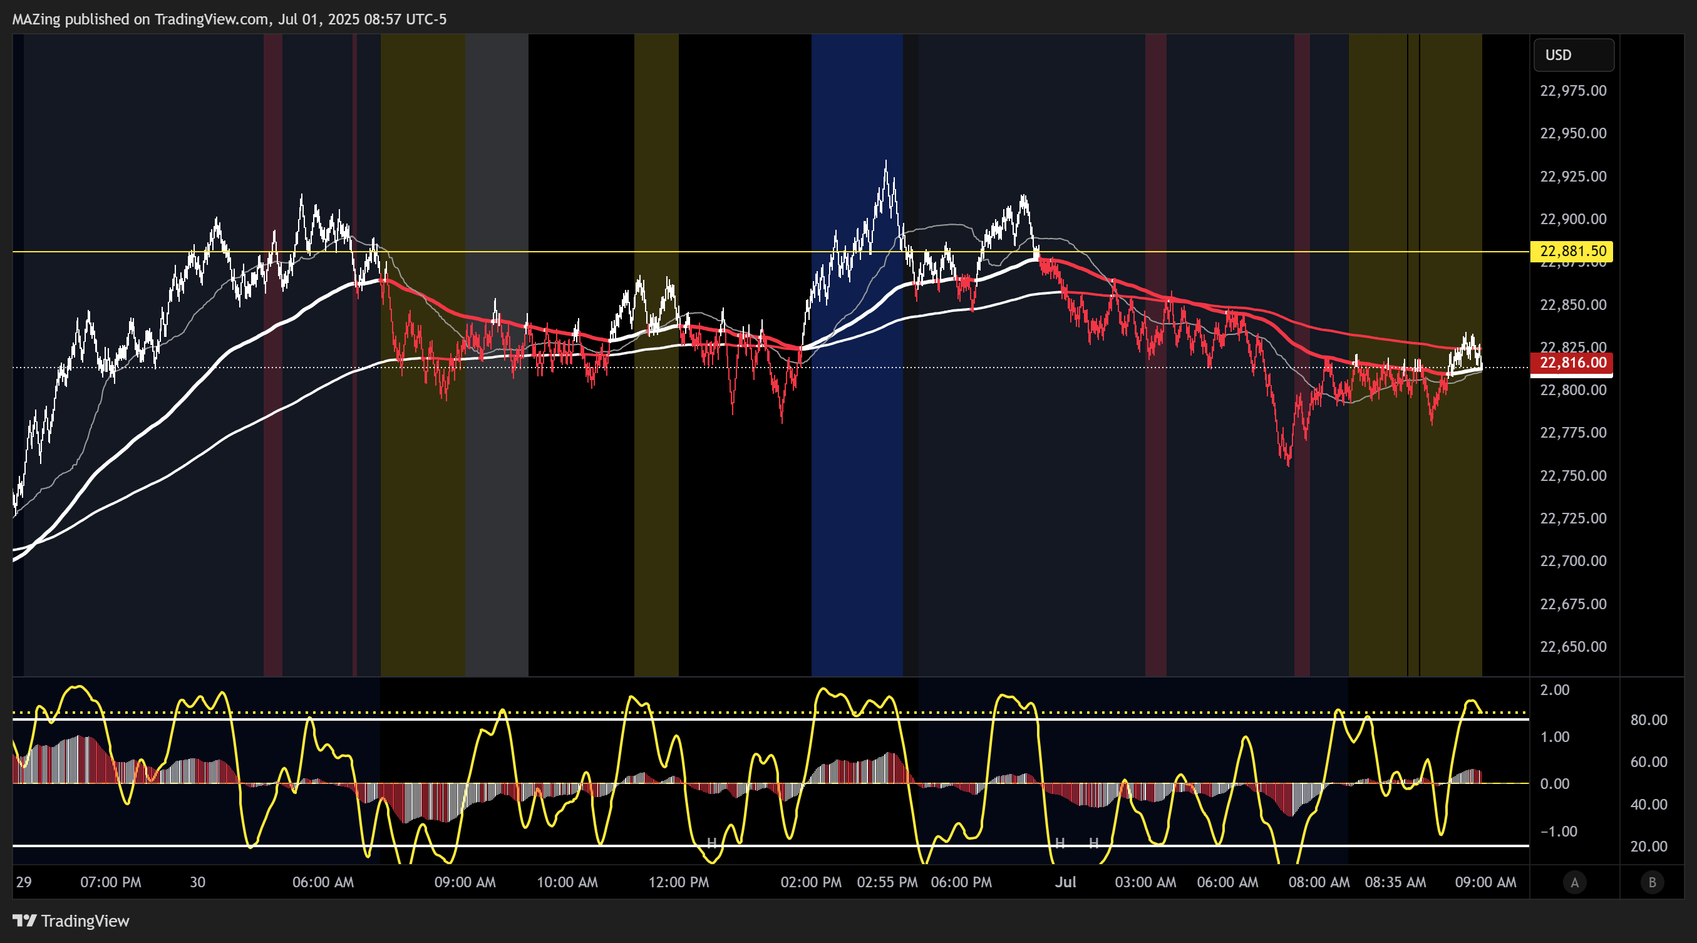Click the 2.00 oscillator scale value
The image size is (1697, 943).
pos(1555,690)
